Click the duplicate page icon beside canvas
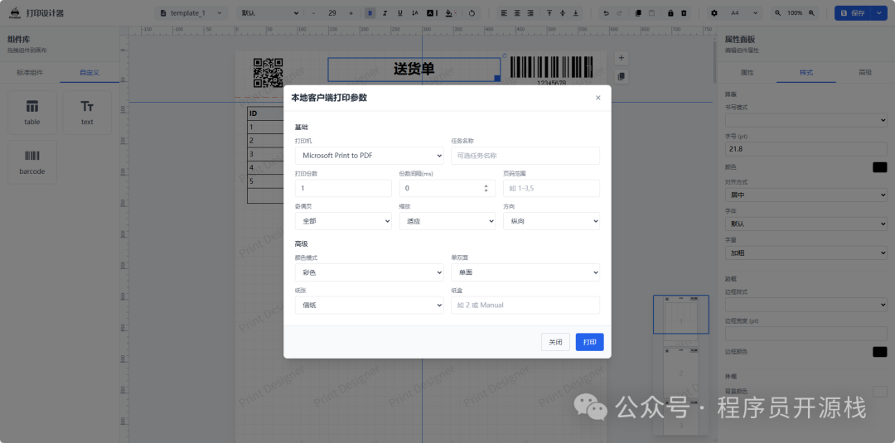 click(x=622, y=76)
